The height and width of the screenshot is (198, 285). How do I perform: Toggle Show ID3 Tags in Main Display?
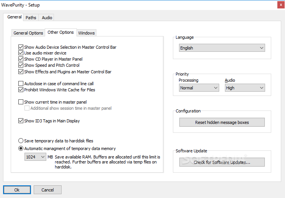point(21,121)
